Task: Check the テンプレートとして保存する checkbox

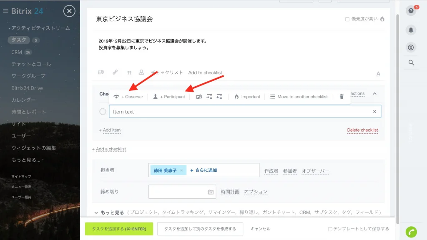Action: click(x=330, y=229)
